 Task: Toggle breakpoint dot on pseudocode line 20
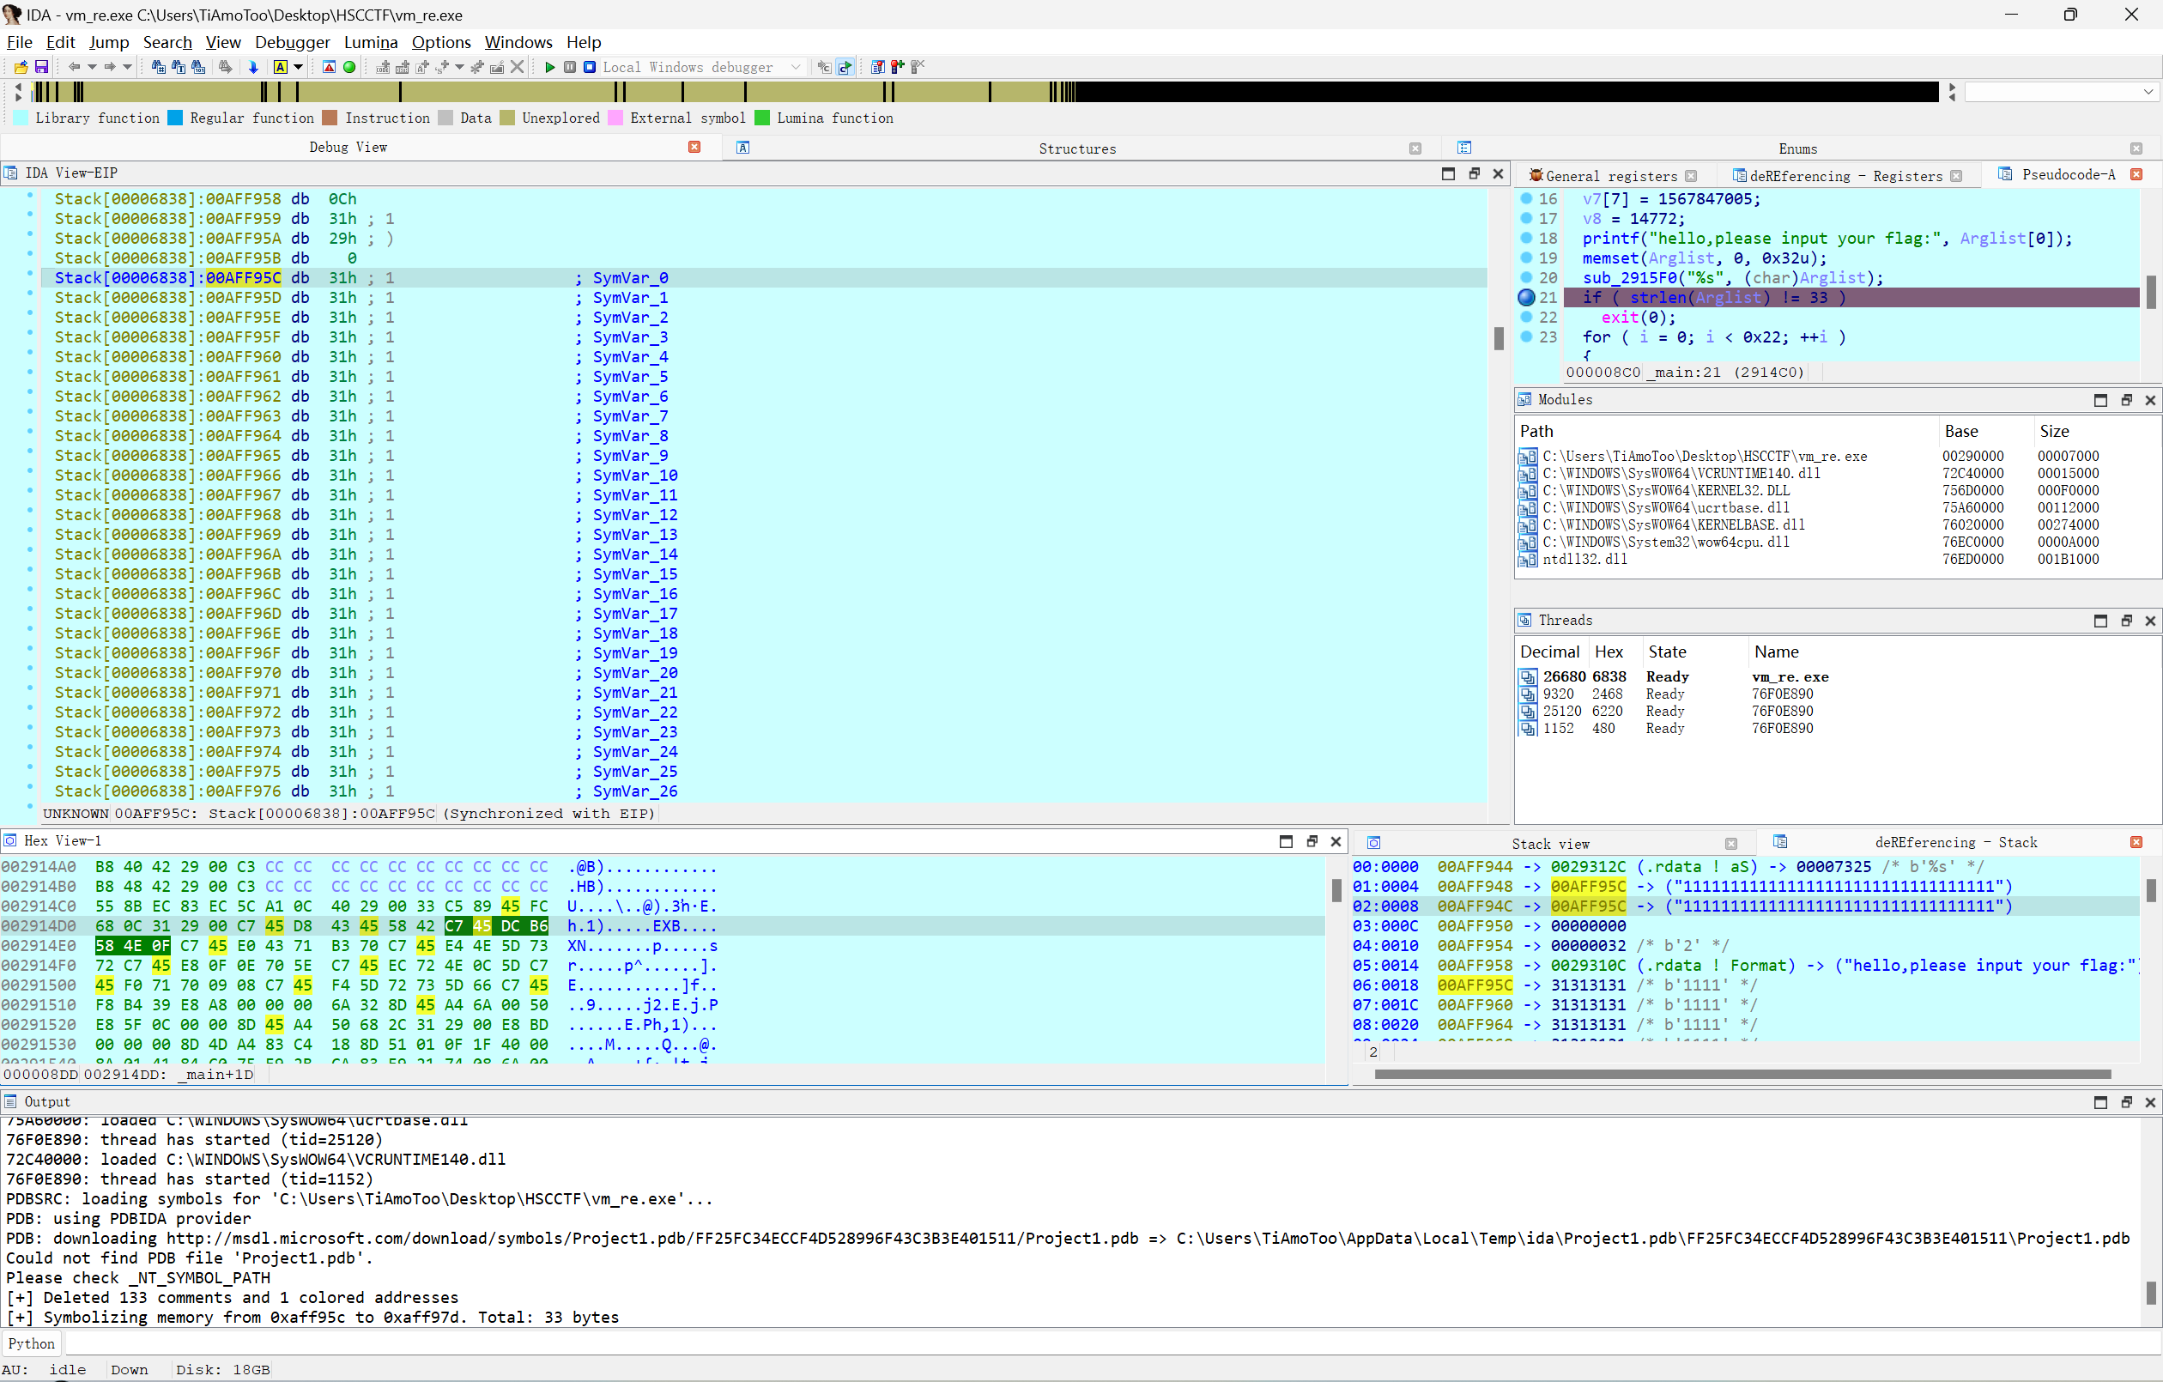(x=1526, y=276)
